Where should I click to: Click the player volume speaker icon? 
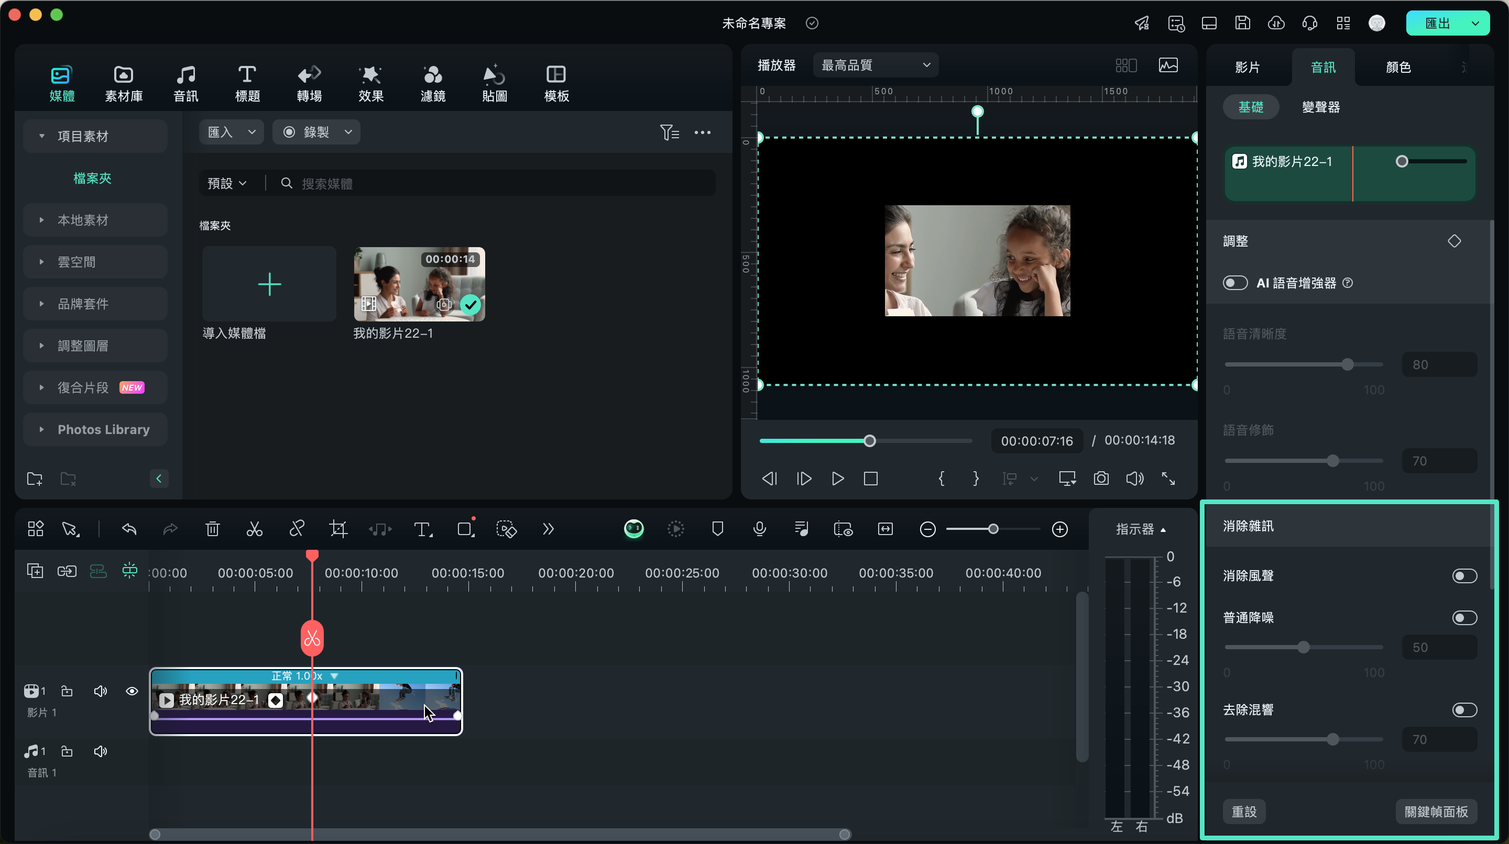1135,478
